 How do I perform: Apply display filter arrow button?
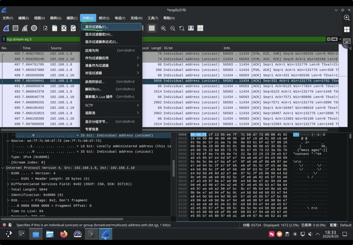pyautogui.click(x=334, y=39)
